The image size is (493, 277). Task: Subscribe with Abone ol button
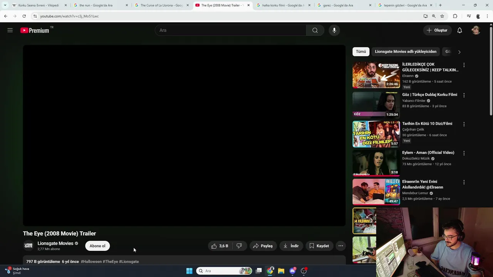point(97,246)
